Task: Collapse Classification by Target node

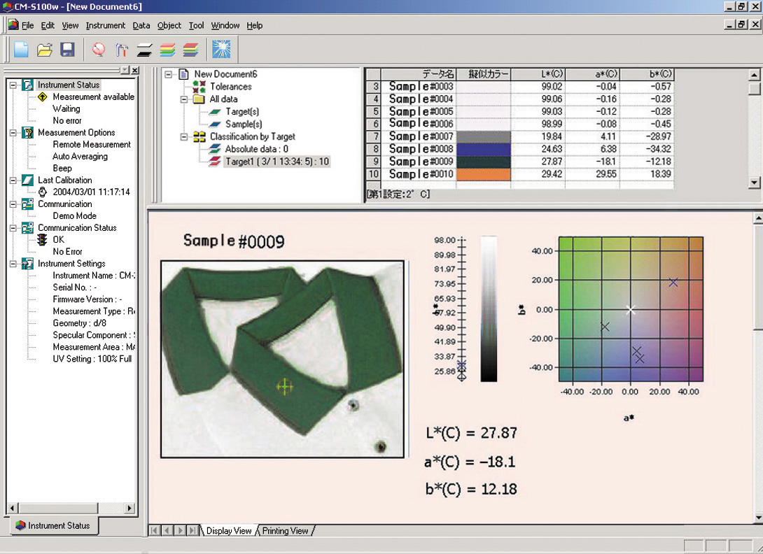Action: [x=184, y=137]
